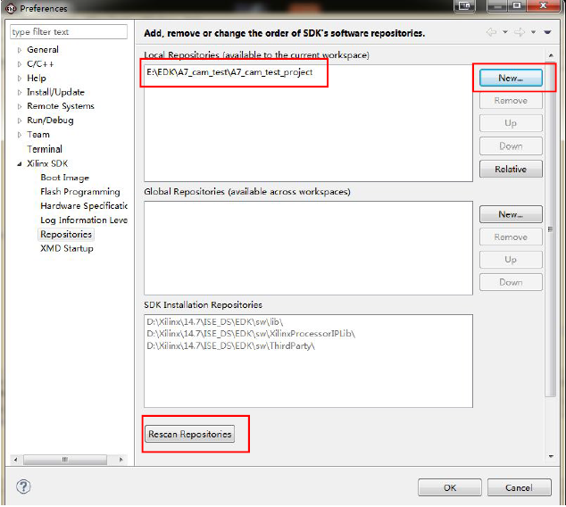Expand the Run/Debug category
Image resolution: width=566 pixels, height=507 pixels.
pyautogui.click(x=20, y=121)
